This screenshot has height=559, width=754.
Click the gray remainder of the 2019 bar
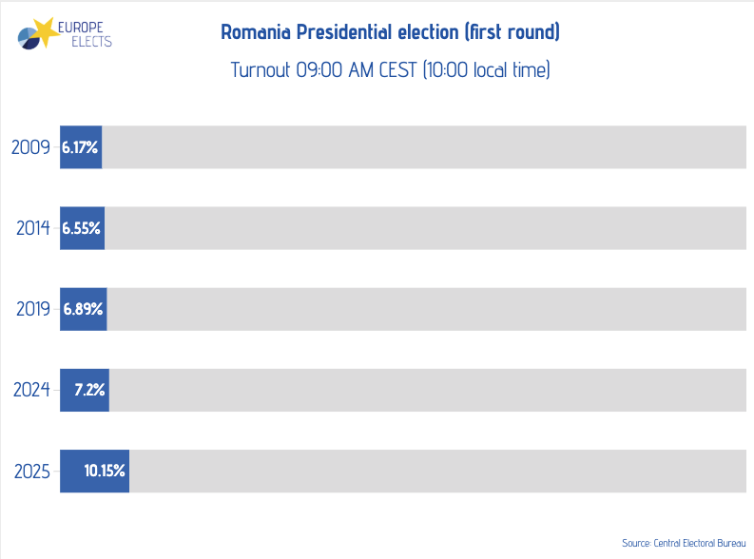pyautogui.click(x=426, y=309)
